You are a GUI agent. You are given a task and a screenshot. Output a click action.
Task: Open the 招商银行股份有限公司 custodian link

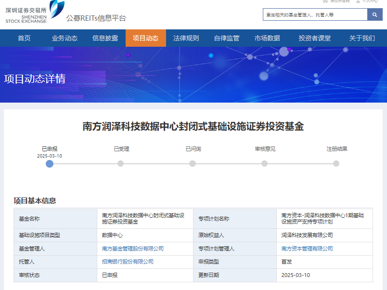(128, 262)
